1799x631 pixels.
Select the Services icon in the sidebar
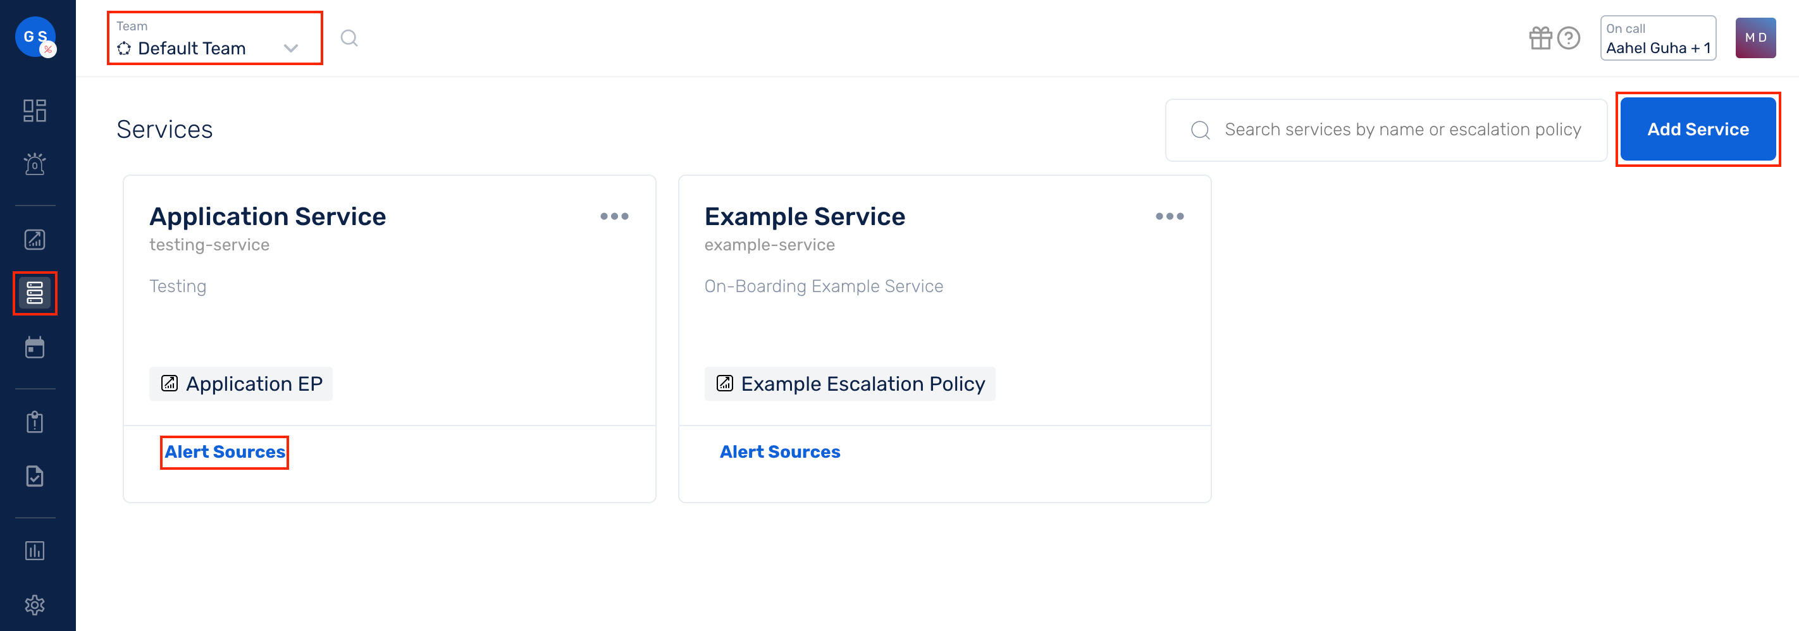pos(34,293)
